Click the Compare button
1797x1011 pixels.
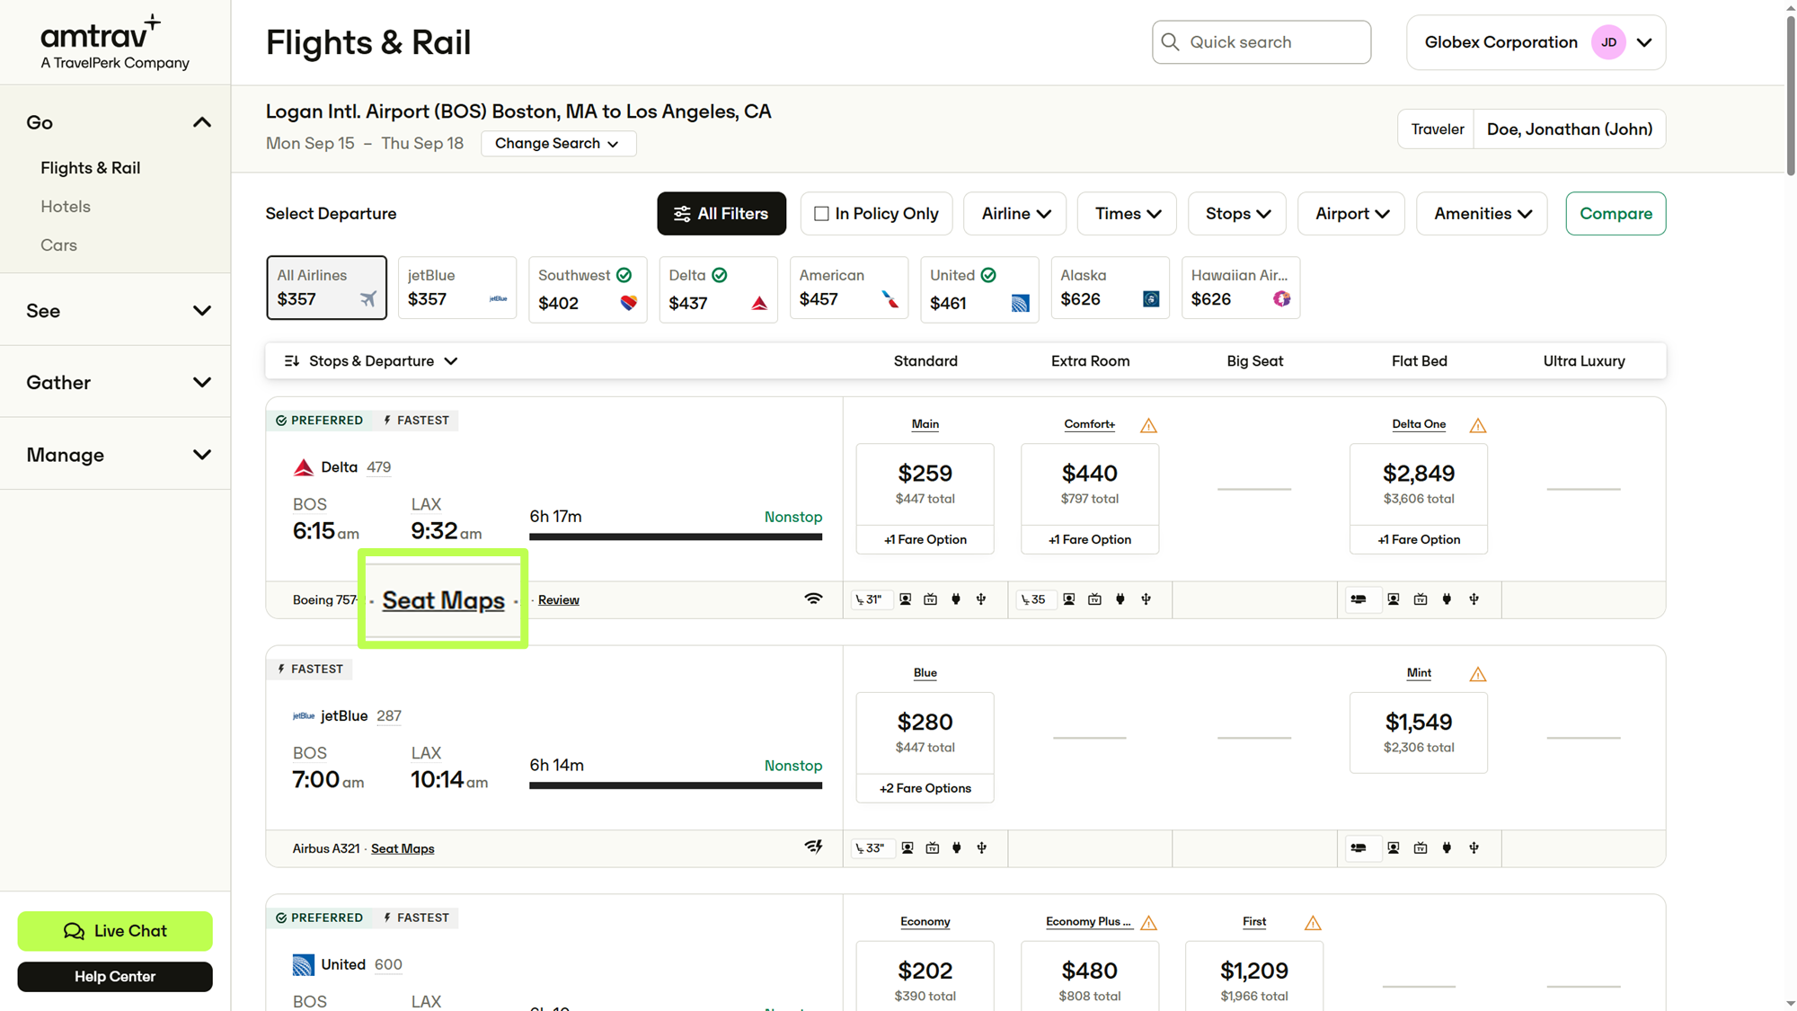tap(1616, 214)
